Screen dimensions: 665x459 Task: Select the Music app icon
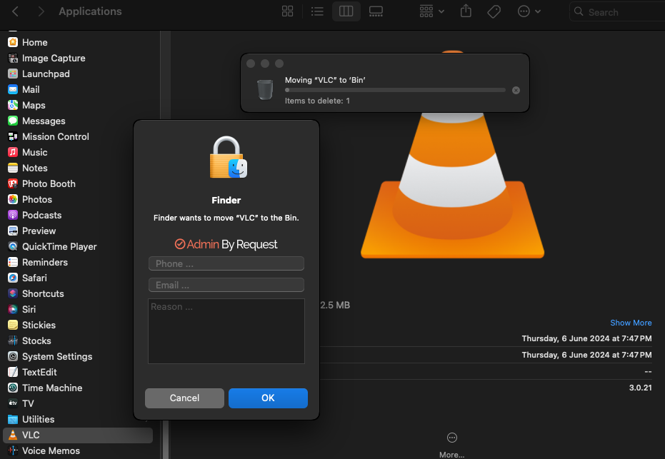[x=13, y=152]
